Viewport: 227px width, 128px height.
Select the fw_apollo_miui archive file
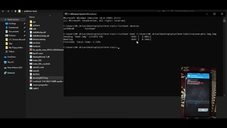pos(48,50)
